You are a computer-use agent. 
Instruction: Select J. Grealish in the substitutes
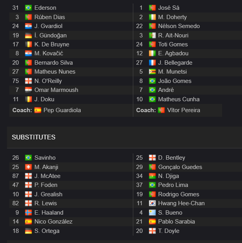[48, 194]
